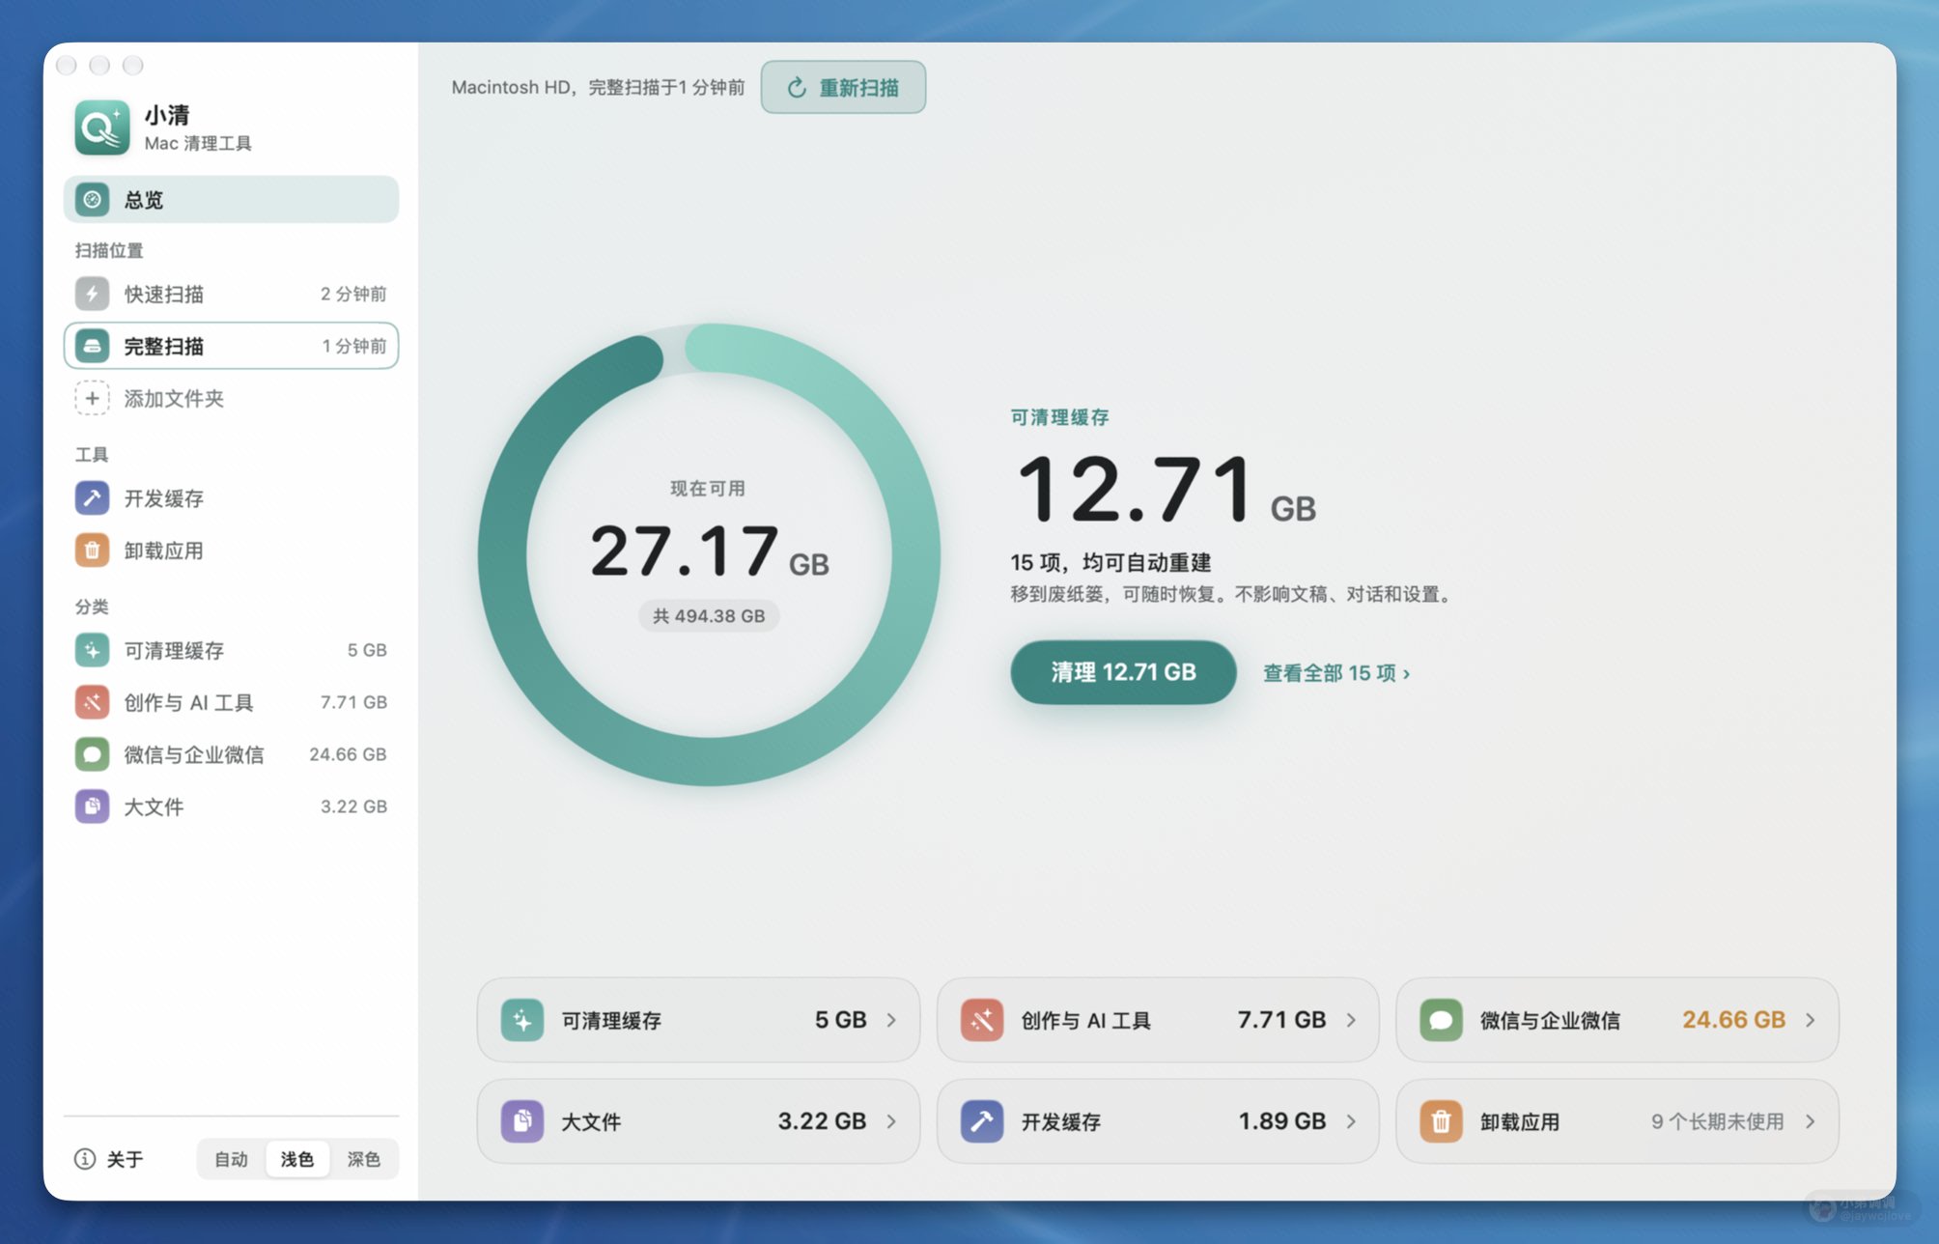Click the 关于 info circle icon

tap(85, 1159)
